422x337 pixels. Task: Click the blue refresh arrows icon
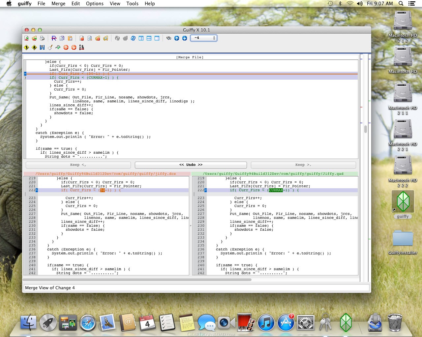pyautogui.click(x=133, y=38)
